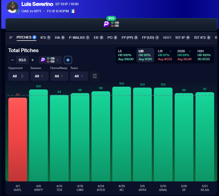Increase the line with plus button

click(33, 60)
